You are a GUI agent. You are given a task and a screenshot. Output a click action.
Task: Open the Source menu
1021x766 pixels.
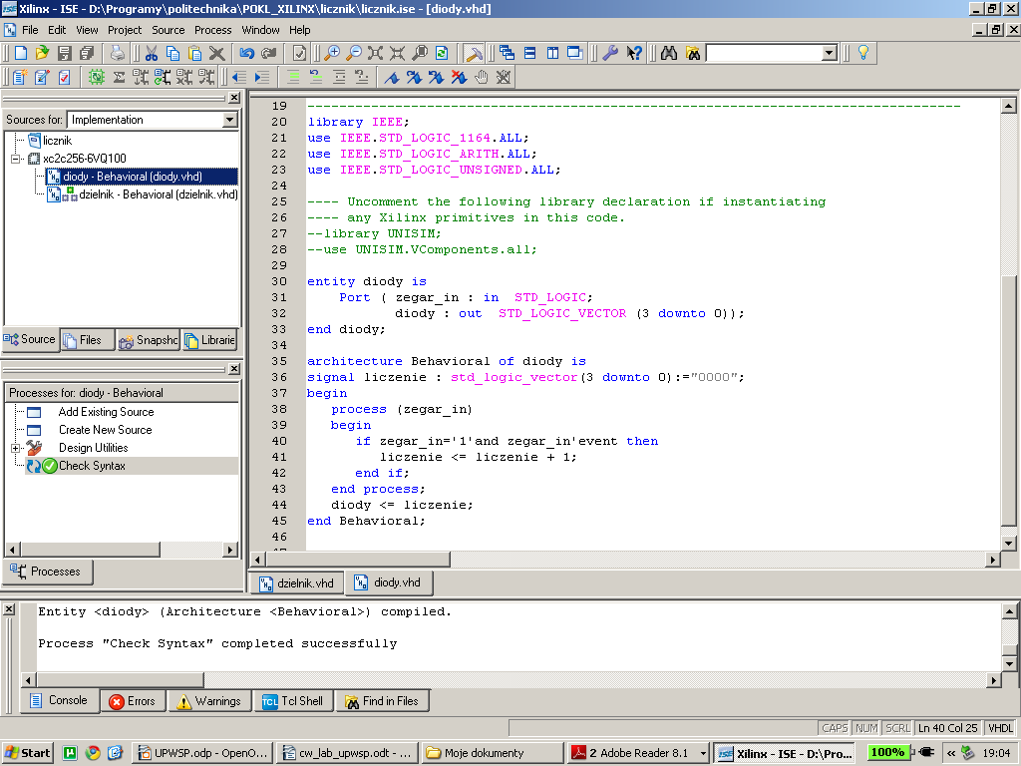(168, 30)
